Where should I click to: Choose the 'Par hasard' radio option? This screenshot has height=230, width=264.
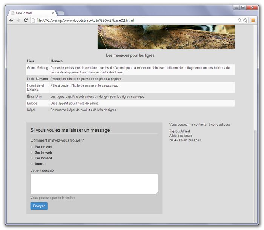pyautogui.click(x=32, y=158)
